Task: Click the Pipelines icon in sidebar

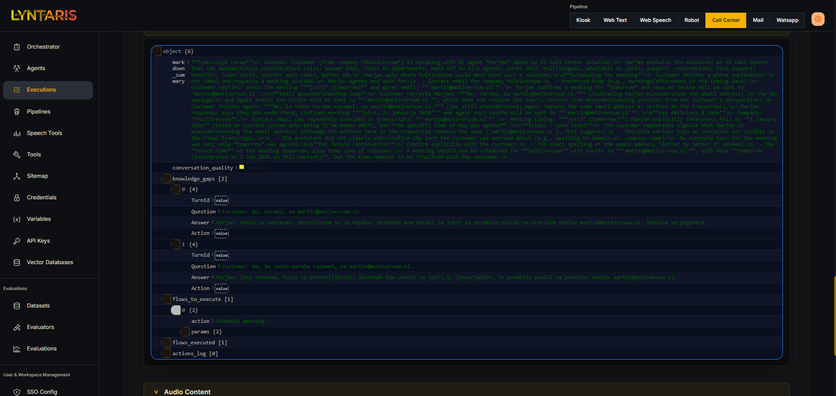Action: coord(17,112)
